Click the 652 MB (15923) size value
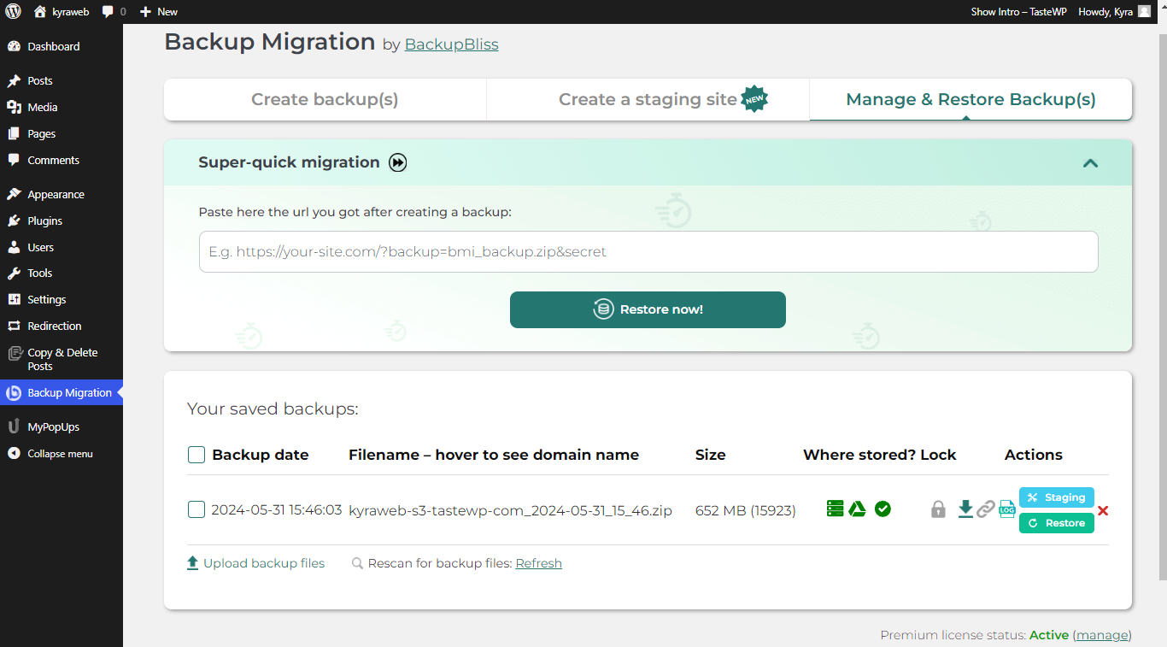The width and height of the screenshot is (1167, 647). (x=746, y=510)
